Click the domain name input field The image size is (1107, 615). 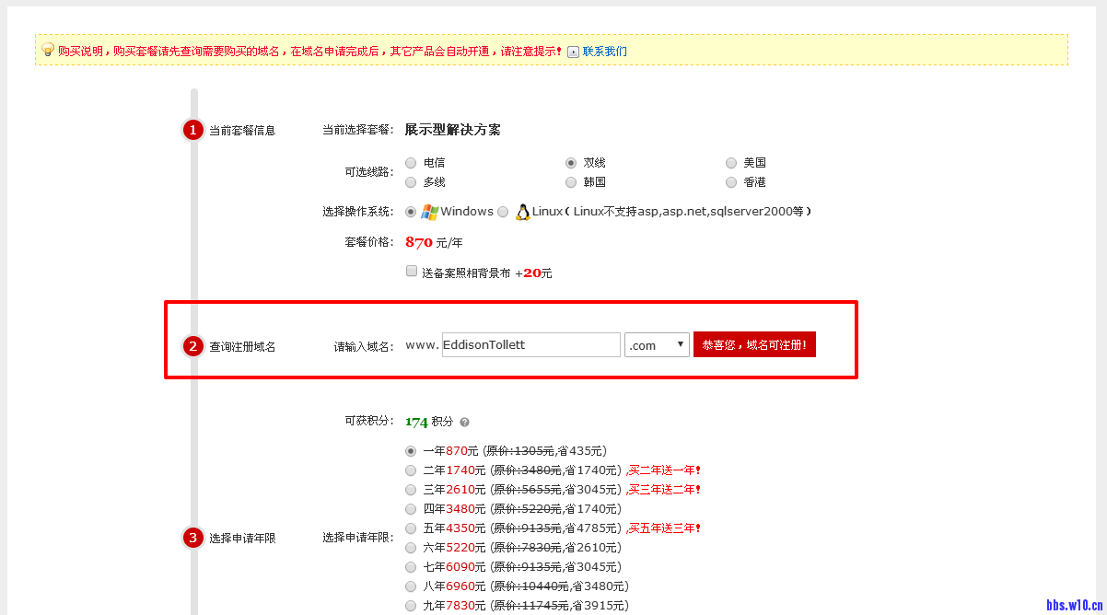pos(530,345)
